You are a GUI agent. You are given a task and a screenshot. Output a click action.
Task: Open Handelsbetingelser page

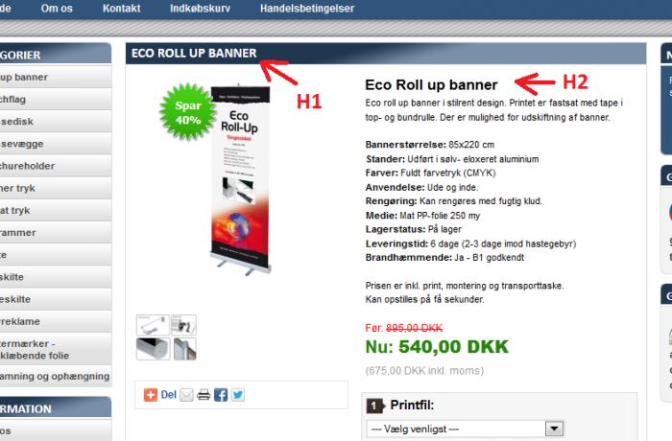307,8
